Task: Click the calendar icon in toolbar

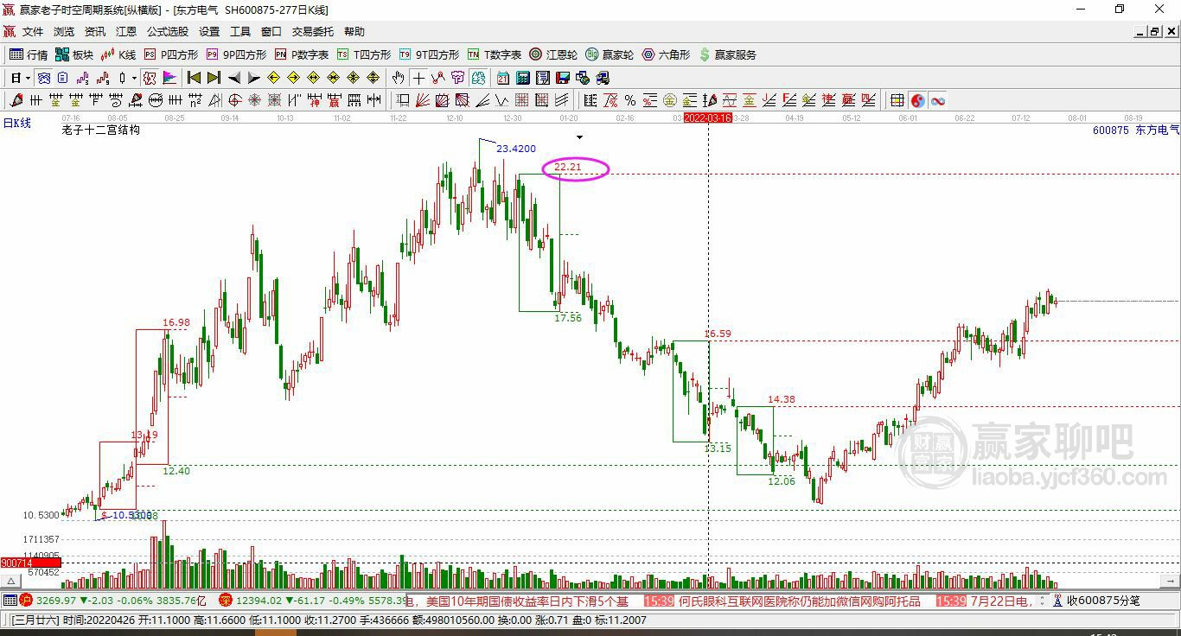Action: point(503,78)
